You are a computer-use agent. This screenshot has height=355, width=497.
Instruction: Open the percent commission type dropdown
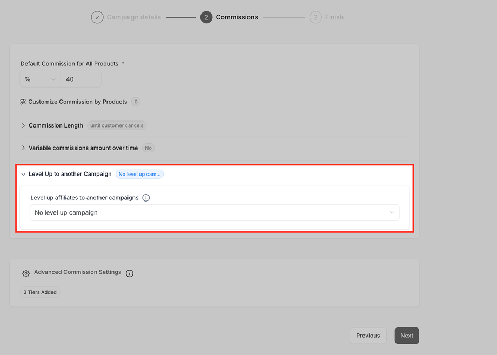pyautogui.click(x=40, y=79)
